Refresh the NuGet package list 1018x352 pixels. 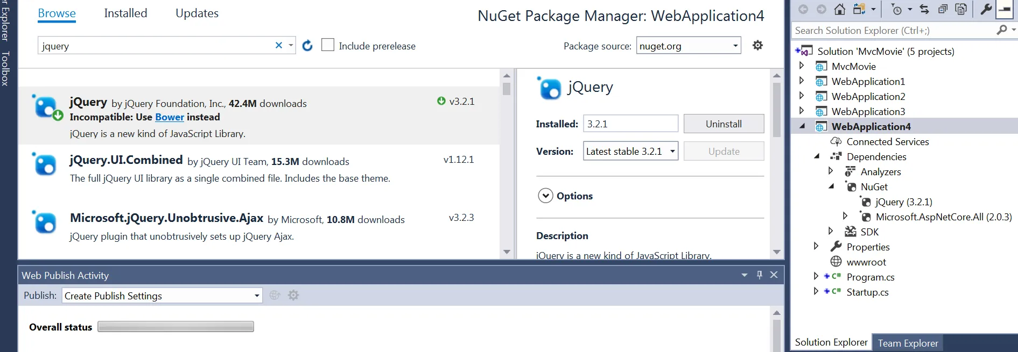pyautogui.click(x=307, y=46)
